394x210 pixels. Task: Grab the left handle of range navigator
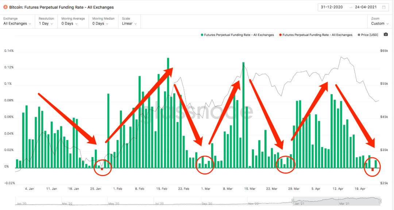coord(293,201)
